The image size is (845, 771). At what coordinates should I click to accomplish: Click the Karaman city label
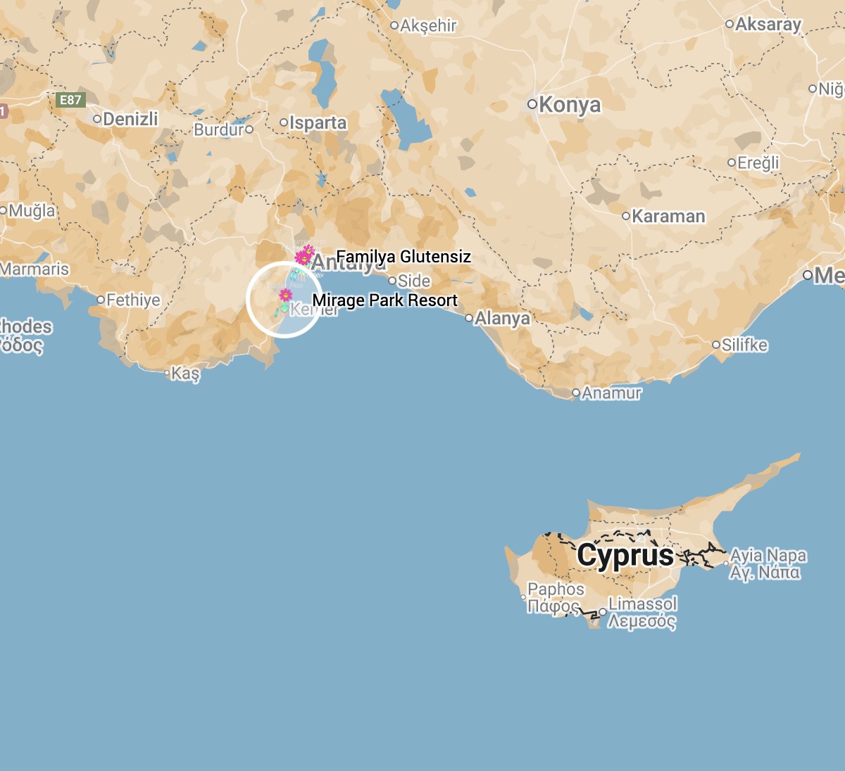coord(668,216)
